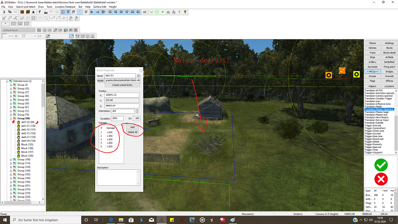Screen dimensions: 398x224
Task: Select det1-01 (100) in tree
Action: [x=28, y=126]
